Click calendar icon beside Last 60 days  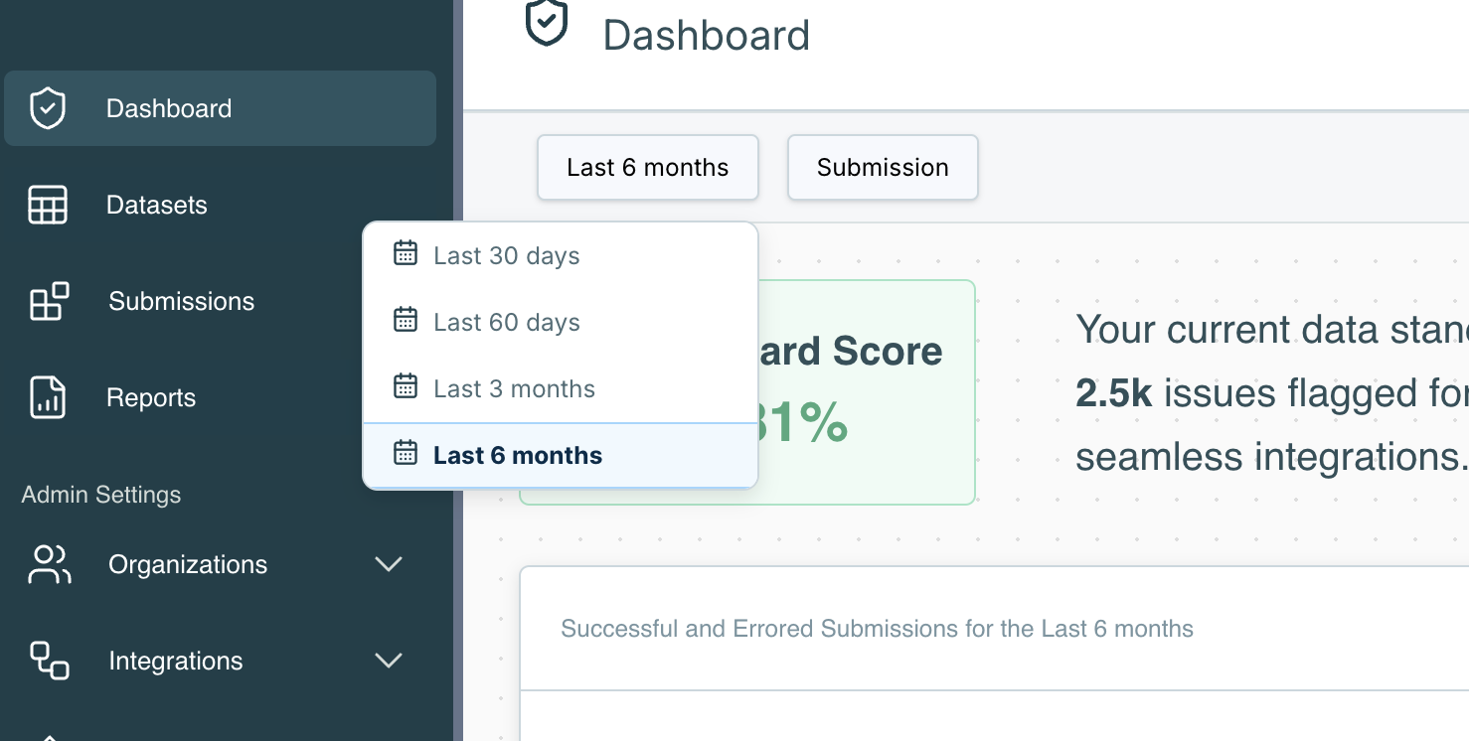[x=406, y=320]
